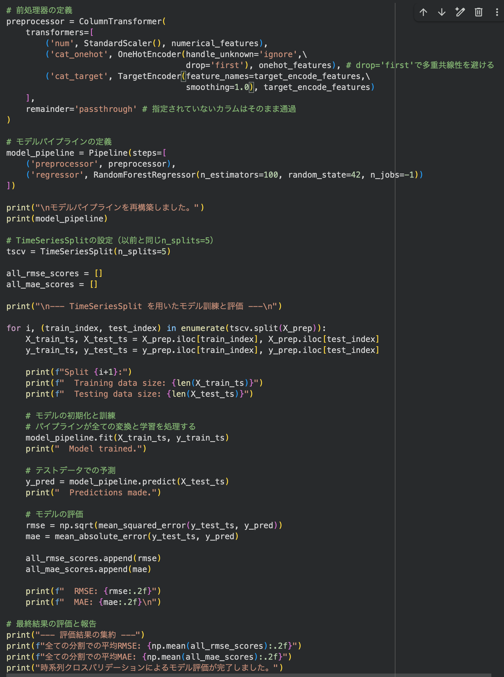Click the comment '# 前処理器の定義'

(x=39, y=10)
